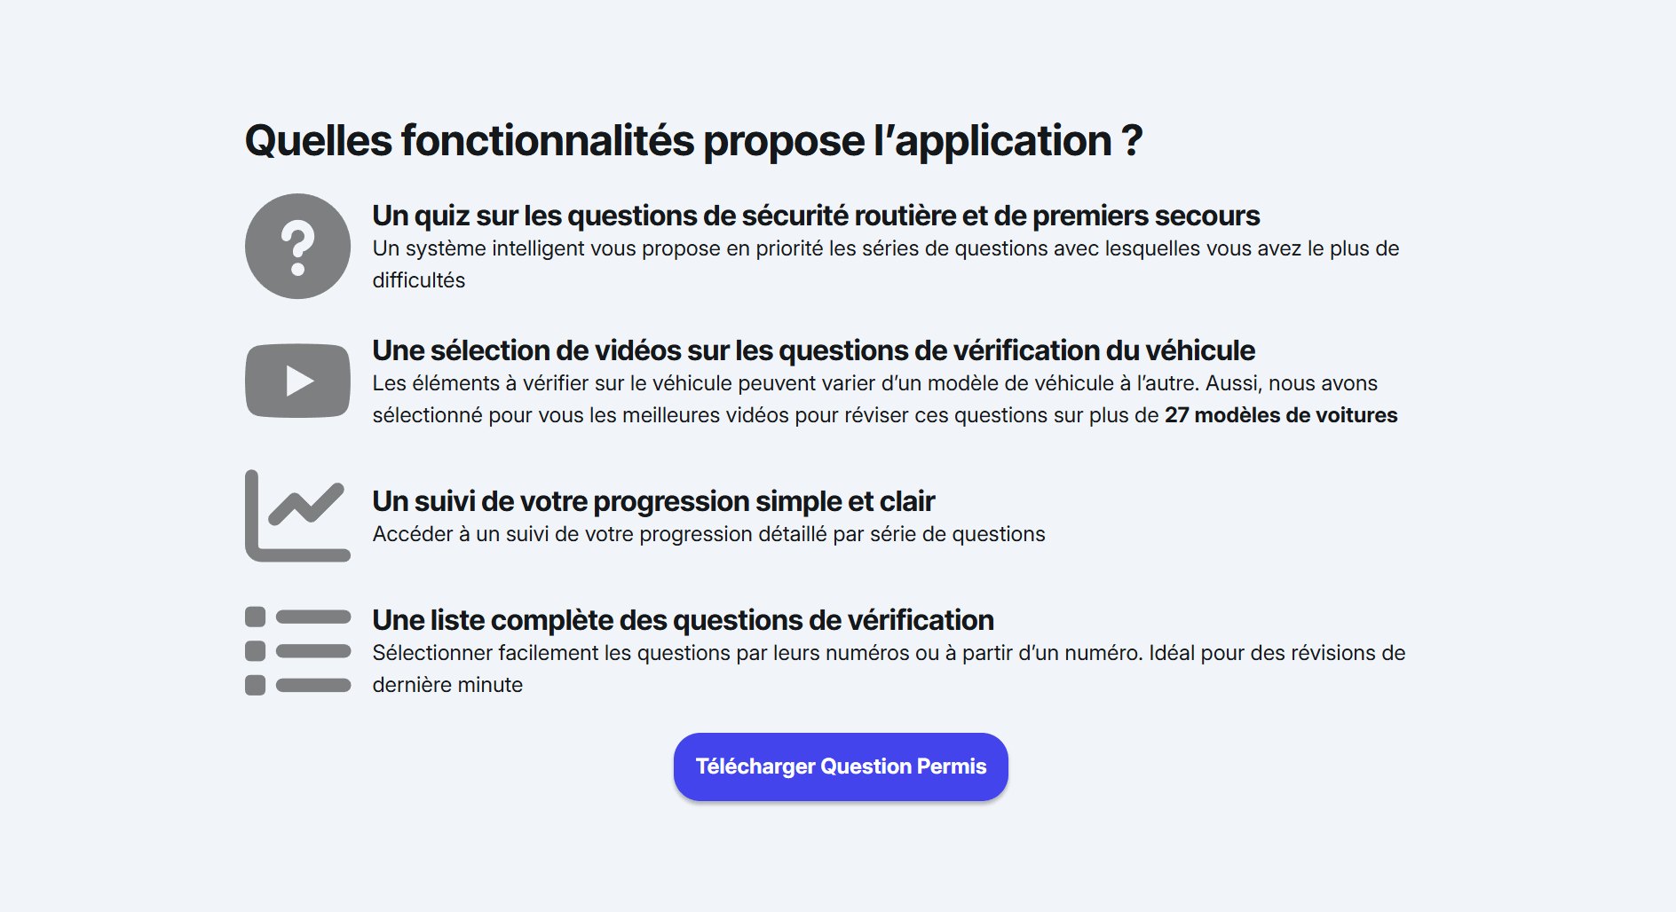Click the bulleted list icon
Image resolution: width=1676 pixels, height=912 pixels.
pyautogui.click(x=297, y=651)
